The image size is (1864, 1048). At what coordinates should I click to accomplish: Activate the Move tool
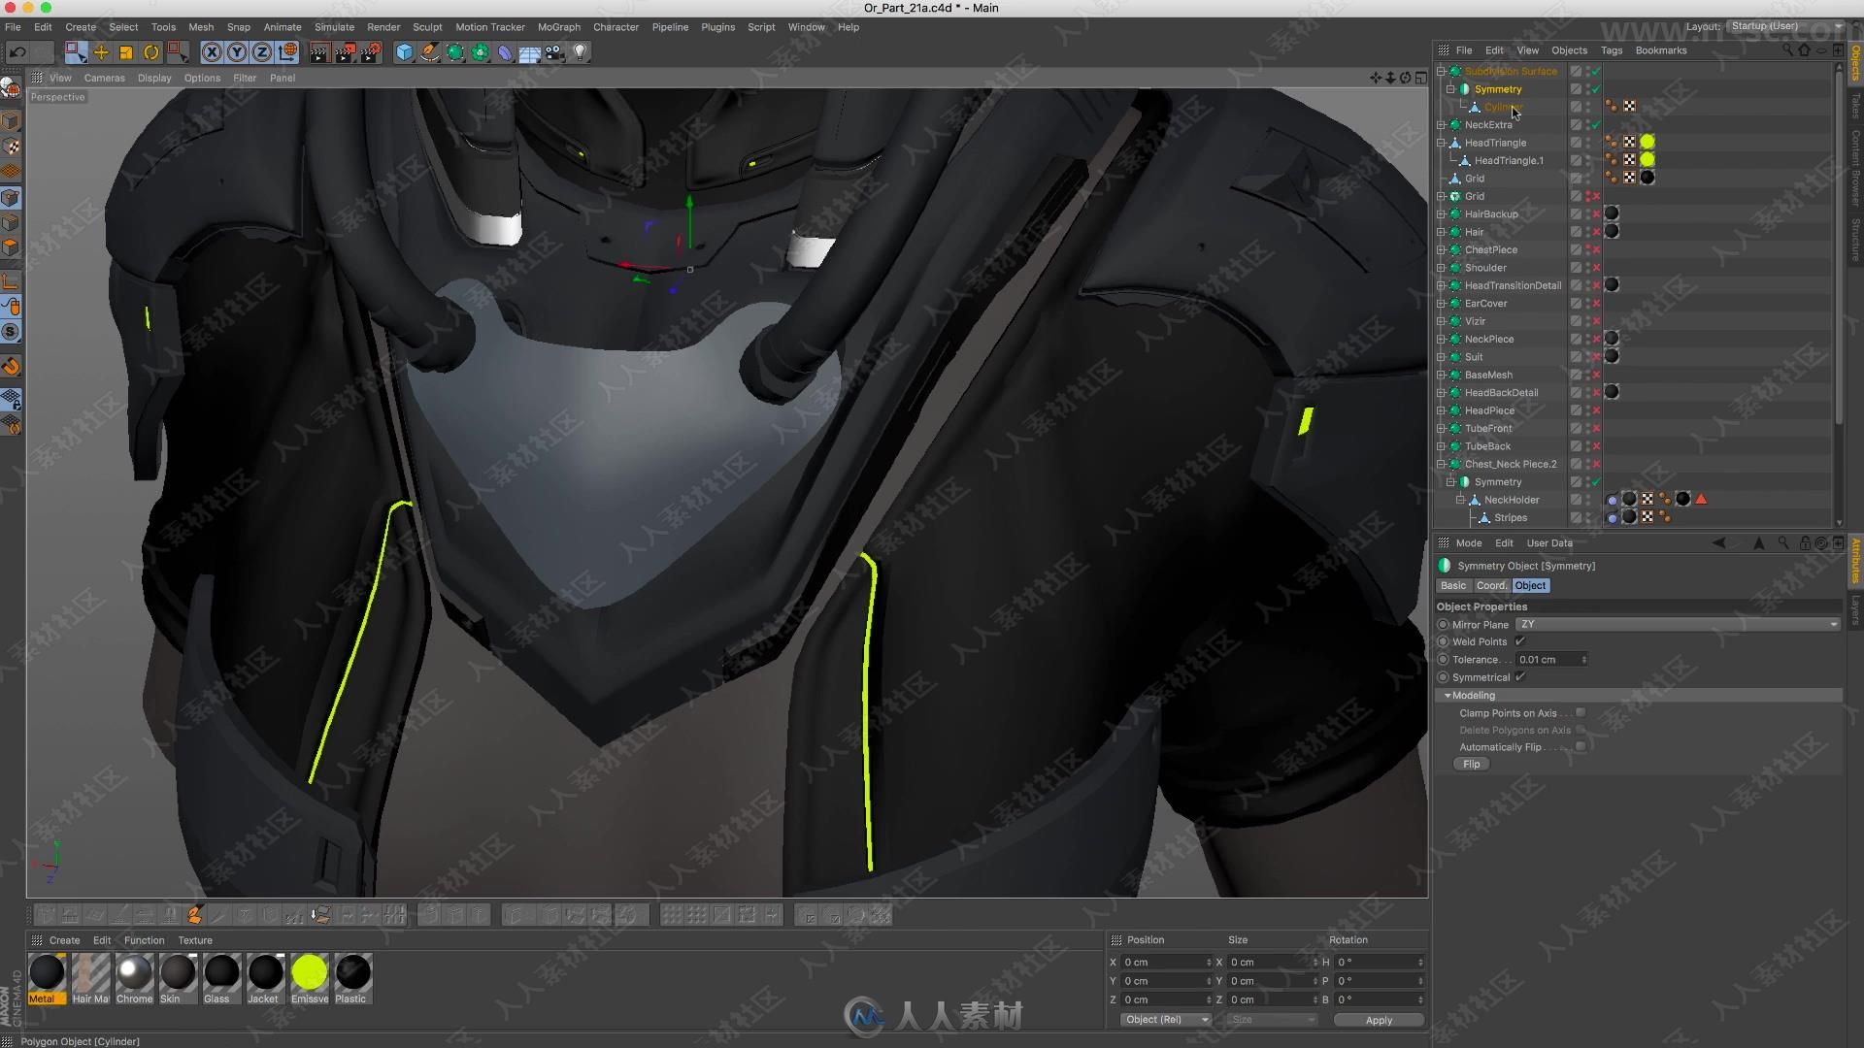pos(101,52)
